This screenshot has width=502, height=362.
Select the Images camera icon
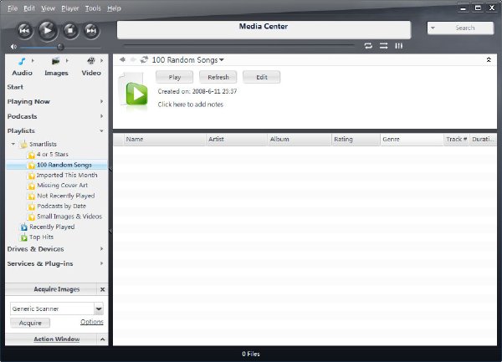click(x=56, y=61)
